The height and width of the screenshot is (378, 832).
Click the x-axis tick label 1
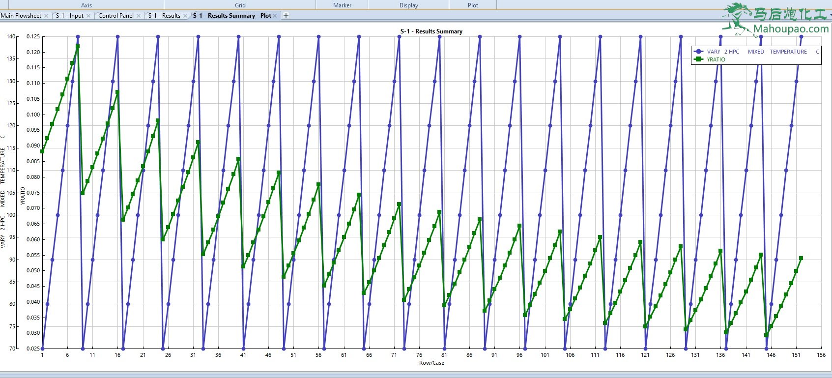point(42,355)
